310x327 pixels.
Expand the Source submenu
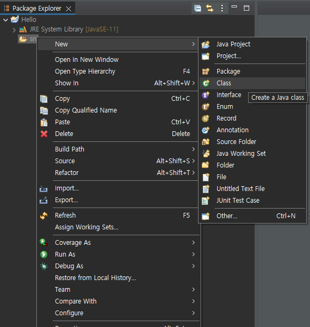pyautogui.click(x=117, y=161)
